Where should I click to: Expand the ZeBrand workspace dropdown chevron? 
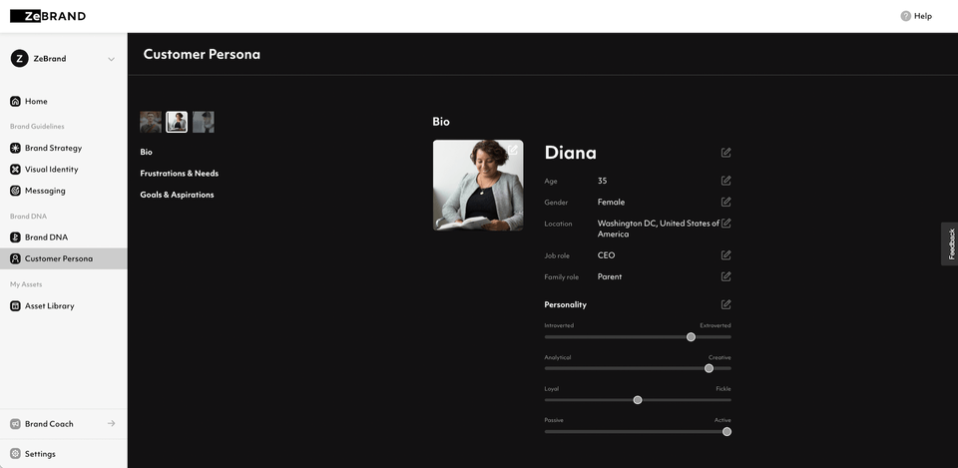tap(111, 59)
